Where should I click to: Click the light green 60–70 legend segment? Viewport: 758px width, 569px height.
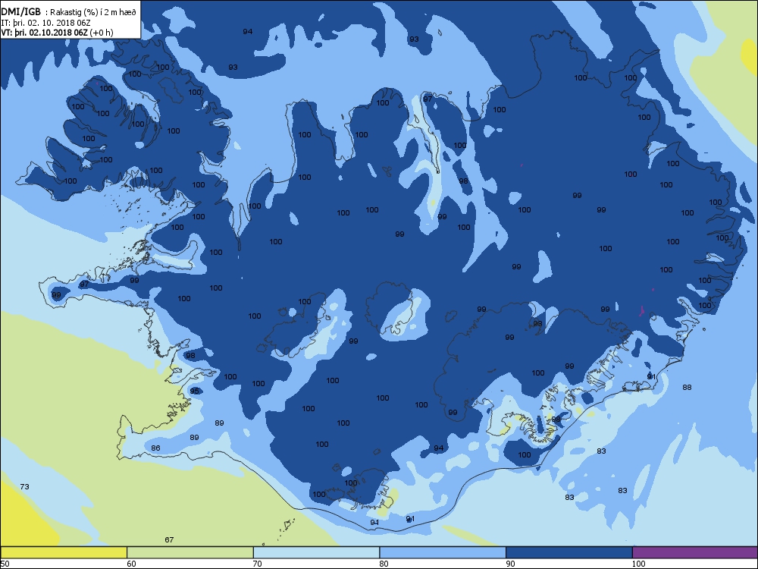(x=190, y=552)
